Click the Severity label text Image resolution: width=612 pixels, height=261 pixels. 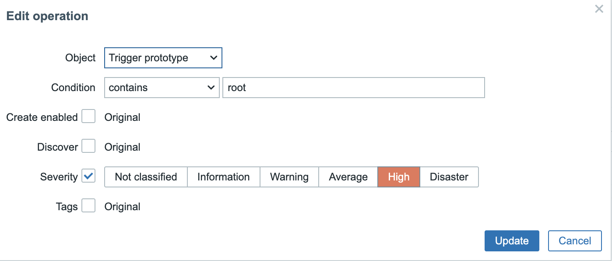coord(59,177)
